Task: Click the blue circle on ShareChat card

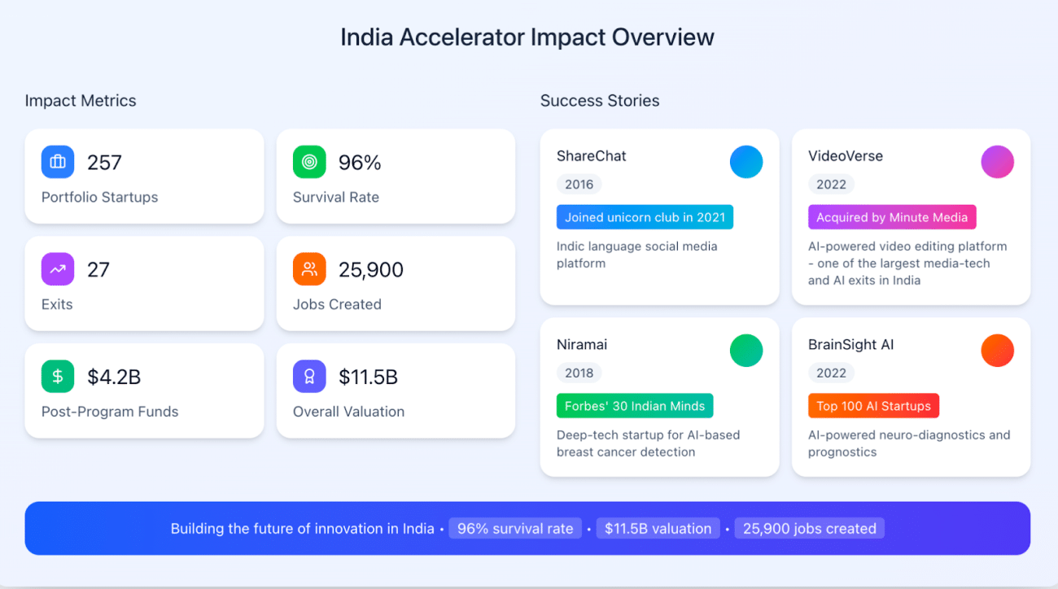Action: [746, 162]
